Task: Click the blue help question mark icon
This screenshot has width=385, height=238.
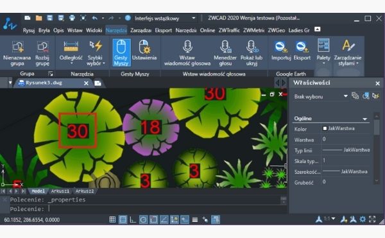Action: 128,18
